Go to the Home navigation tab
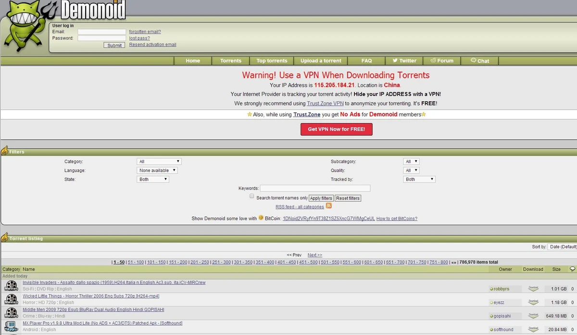This screenshot has width=577, height=335. point(193,61)
